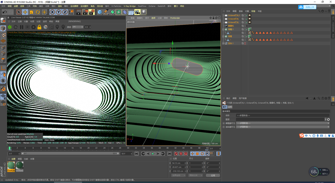Screen dimensions: 335x183
Task: Add a Cube primitive object
Action: point(100,12)
